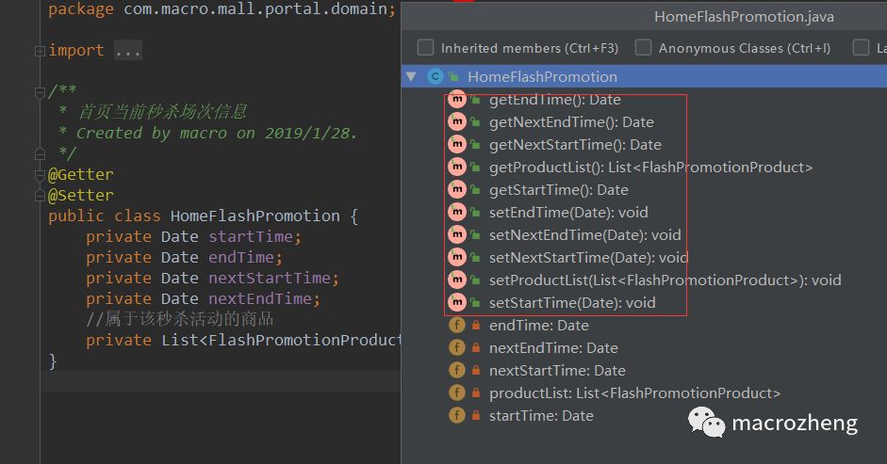Fold the Javadoc comment block
The image size is (887, 464).
click(x=40, y=91)
